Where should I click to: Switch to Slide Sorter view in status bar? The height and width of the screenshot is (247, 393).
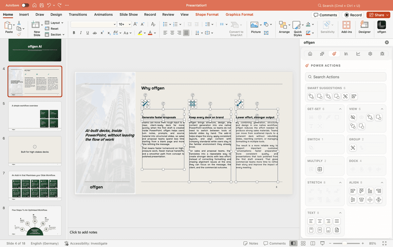coord(303,243)
